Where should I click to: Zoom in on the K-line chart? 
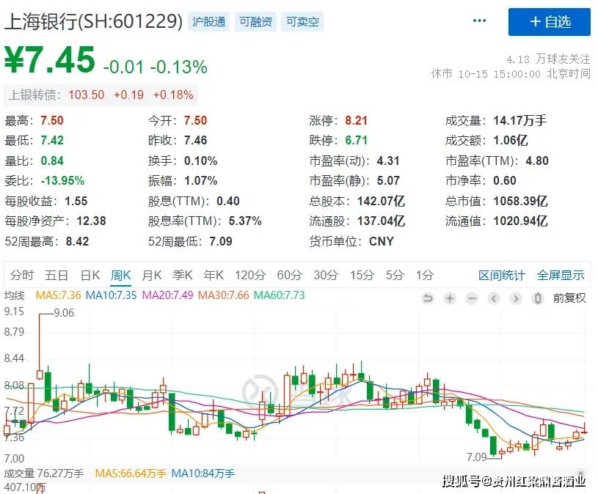450,298
